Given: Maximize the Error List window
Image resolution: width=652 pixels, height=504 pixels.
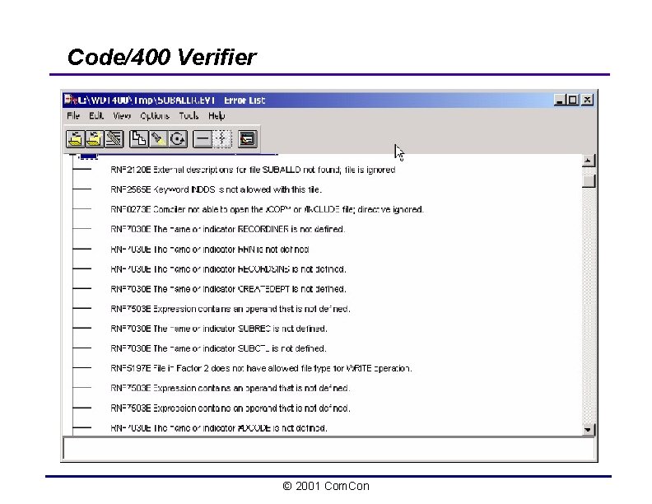Looking at the screenshot, I should coord(573,100).
